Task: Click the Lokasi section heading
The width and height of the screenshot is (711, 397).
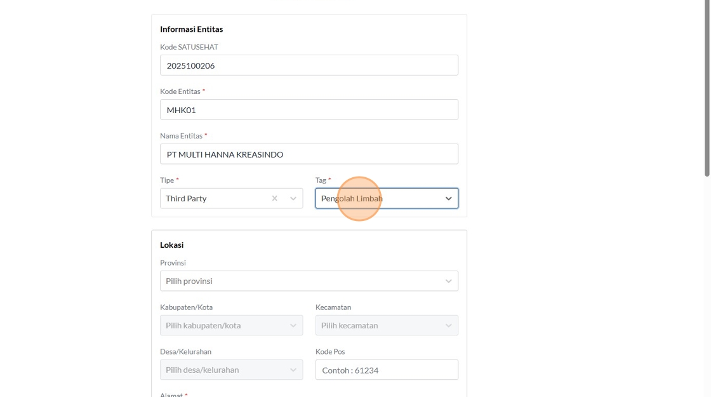Action: 171,245
